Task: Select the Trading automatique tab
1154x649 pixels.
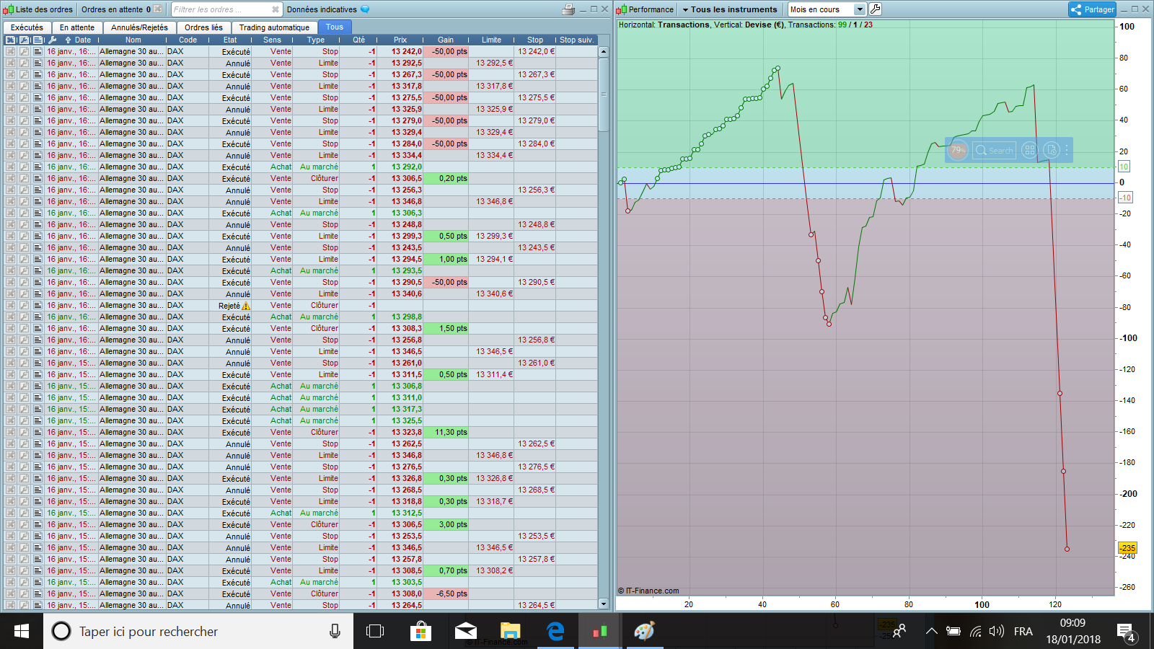Action: [x=274, y=27]
